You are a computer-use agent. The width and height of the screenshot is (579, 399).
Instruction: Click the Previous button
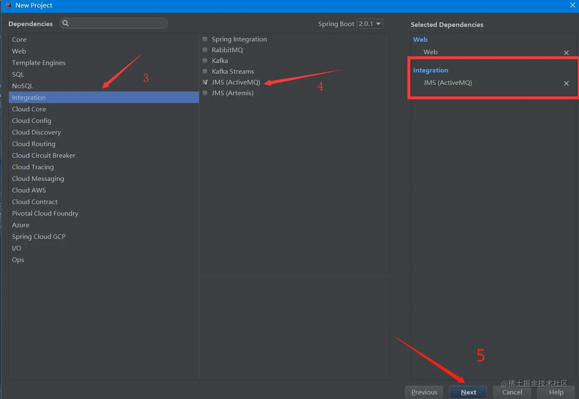(x=424, y=392)
